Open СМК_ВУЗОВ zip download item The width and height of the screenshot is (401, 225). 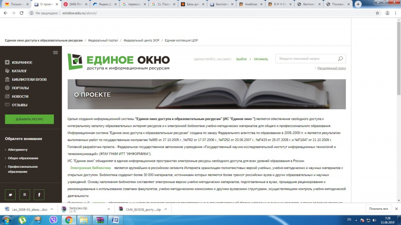(140, 209)
